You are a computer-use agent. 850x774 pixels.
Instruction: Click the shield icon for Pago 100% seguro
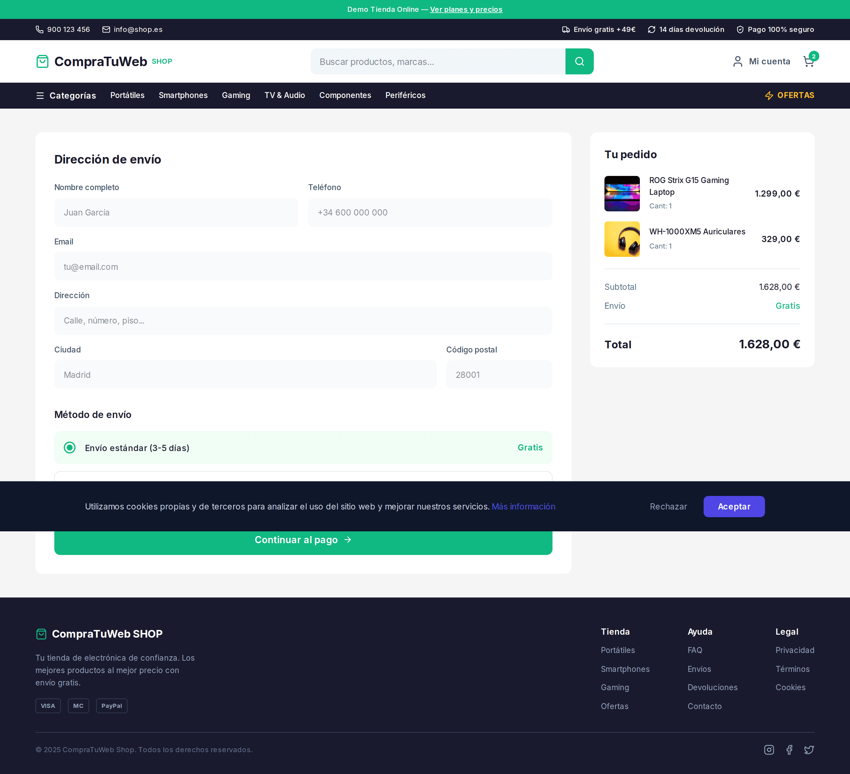click(x=741, y=29)
